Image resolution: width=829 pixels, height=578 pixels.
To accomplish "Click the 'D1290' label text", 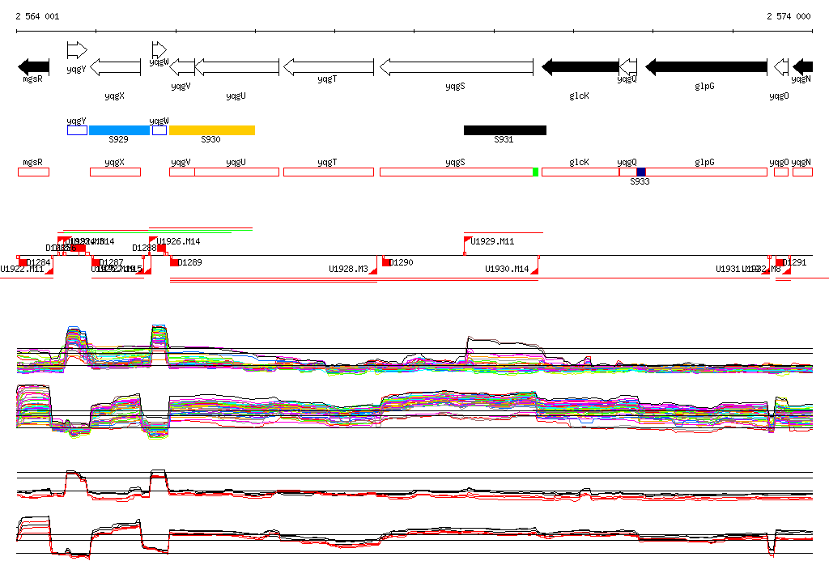I will pos(402,262).
